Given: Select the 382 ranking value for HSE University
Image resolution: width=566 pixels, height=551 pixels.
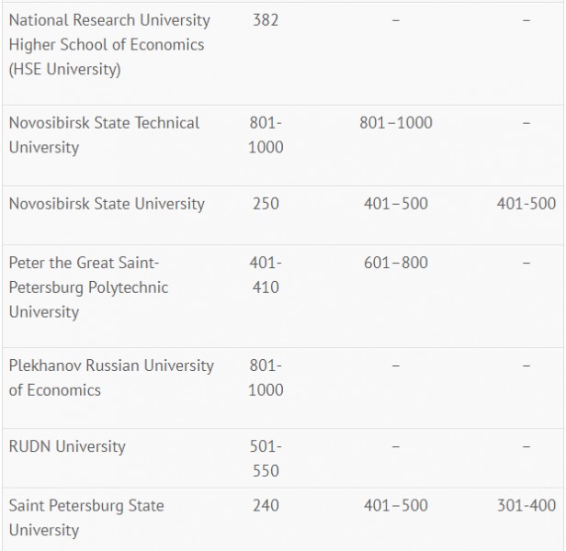Looking at the screenshot, I should coord(266,20).
